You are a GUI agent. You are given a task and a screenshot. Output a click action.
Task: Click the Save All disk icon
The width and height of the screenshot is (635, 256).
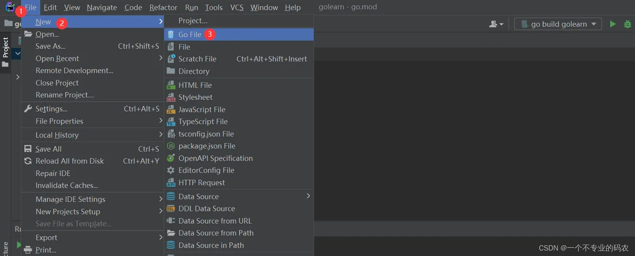click(28, 149)
